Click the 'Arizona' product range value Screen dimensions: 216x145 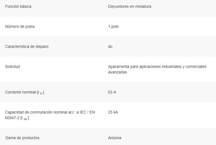coord(115,138)
